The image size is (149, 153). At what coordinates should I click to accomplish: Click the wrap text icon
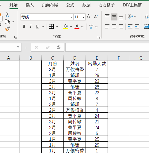[x=147, y=17]
